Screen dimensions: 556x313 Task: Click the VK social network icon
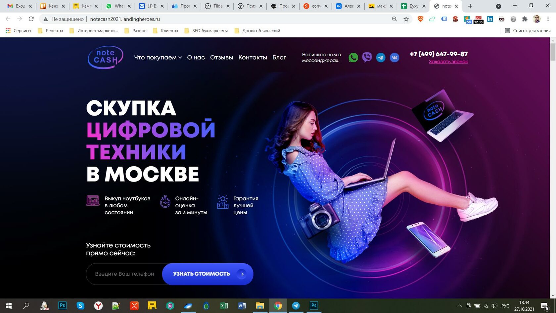click(x=394, y=58)
